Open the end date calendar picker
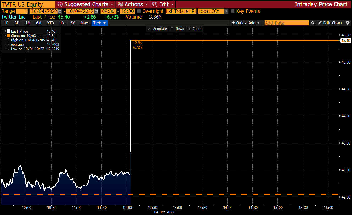 coord(96,11)
